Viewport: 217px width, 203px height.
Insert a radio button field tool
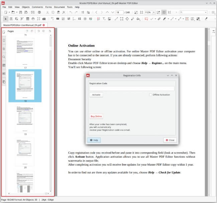[85, 19]
